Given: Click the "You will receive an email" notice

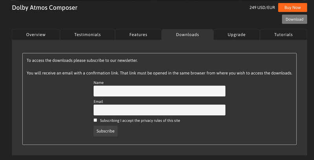Looking at the screenshot, I should (159, 73).
